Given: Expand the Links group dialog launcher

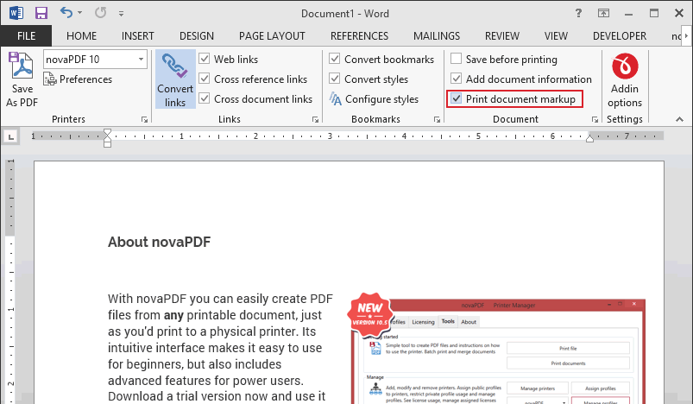Looking at the screenshot, I should (315, 120).
